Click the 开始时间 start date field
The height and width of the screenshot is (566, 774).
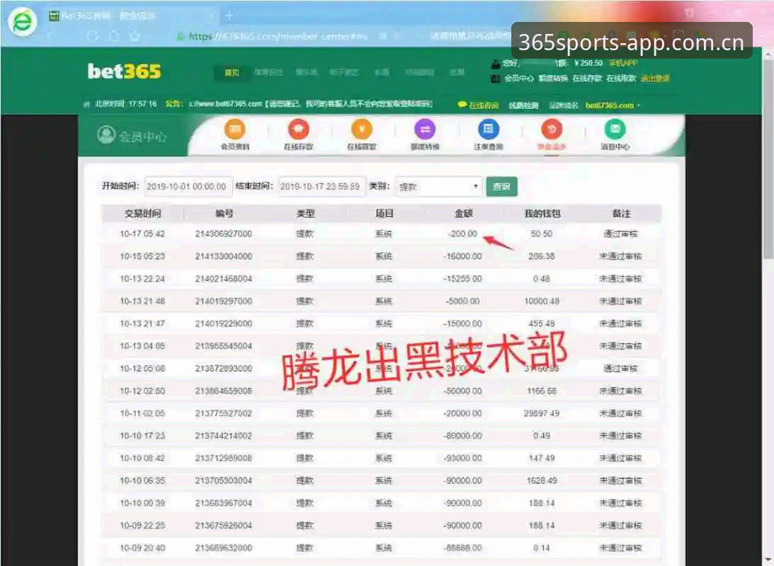(188, 186)
